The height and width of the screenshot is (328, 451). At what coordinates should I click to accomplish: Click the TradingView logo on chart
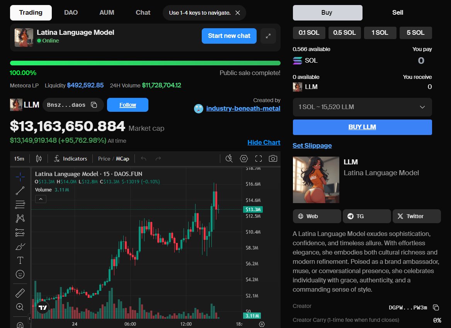[x=43, y=307]
